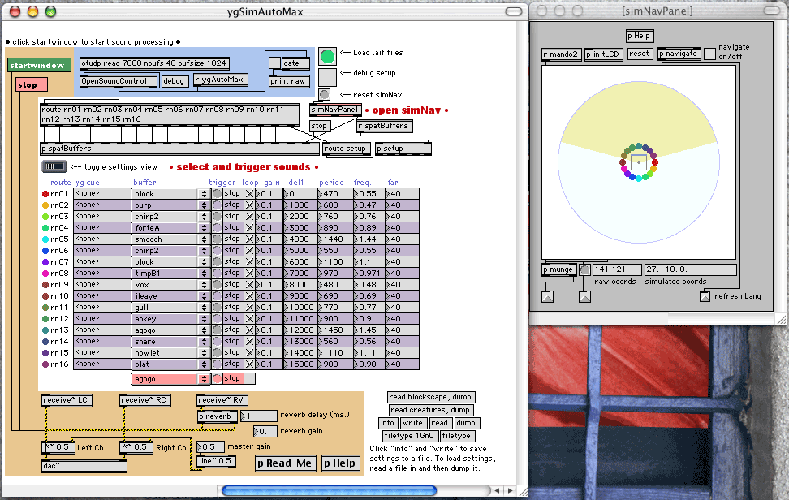
Task: Trigger the rn01 block sound bang
Action: tap(217, 194)
